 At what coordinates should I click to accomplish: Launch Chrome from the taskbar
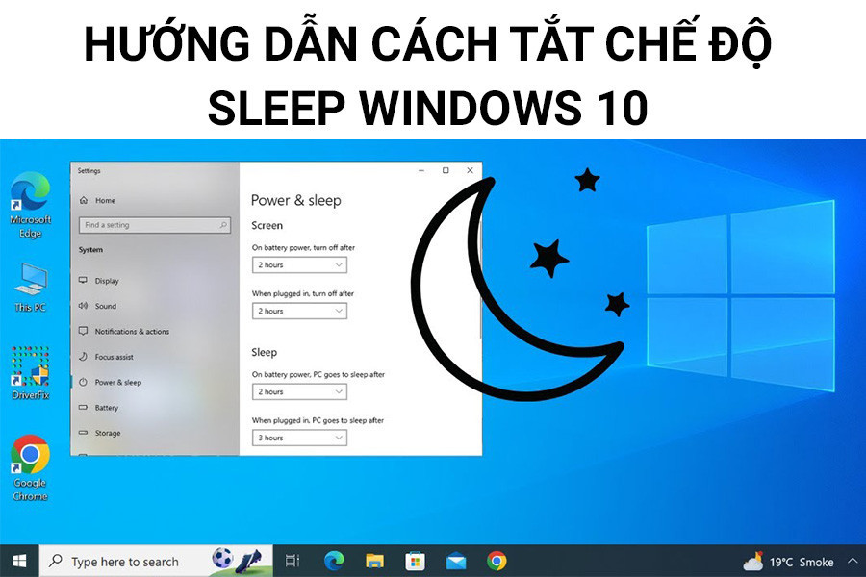point(497,561)
